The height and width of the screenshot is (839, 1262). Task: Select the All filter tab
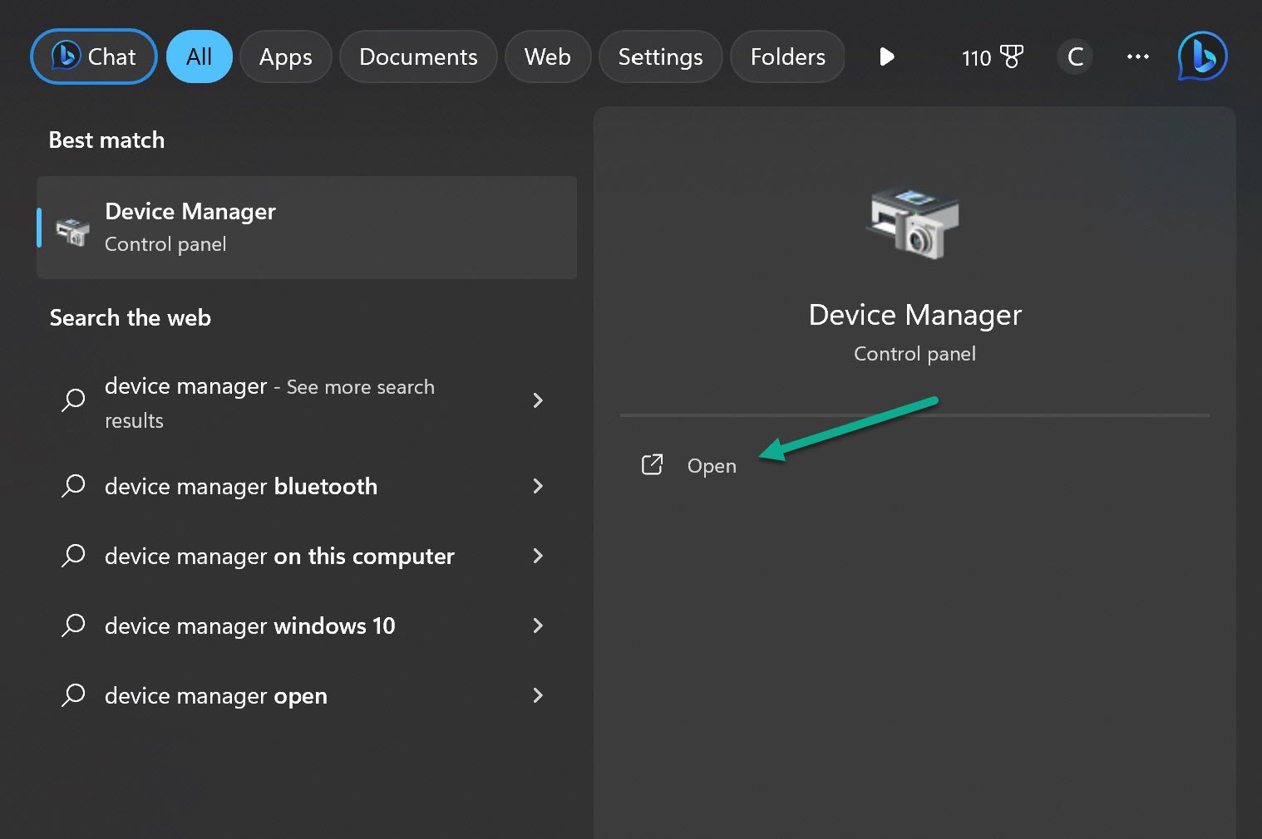199,56
